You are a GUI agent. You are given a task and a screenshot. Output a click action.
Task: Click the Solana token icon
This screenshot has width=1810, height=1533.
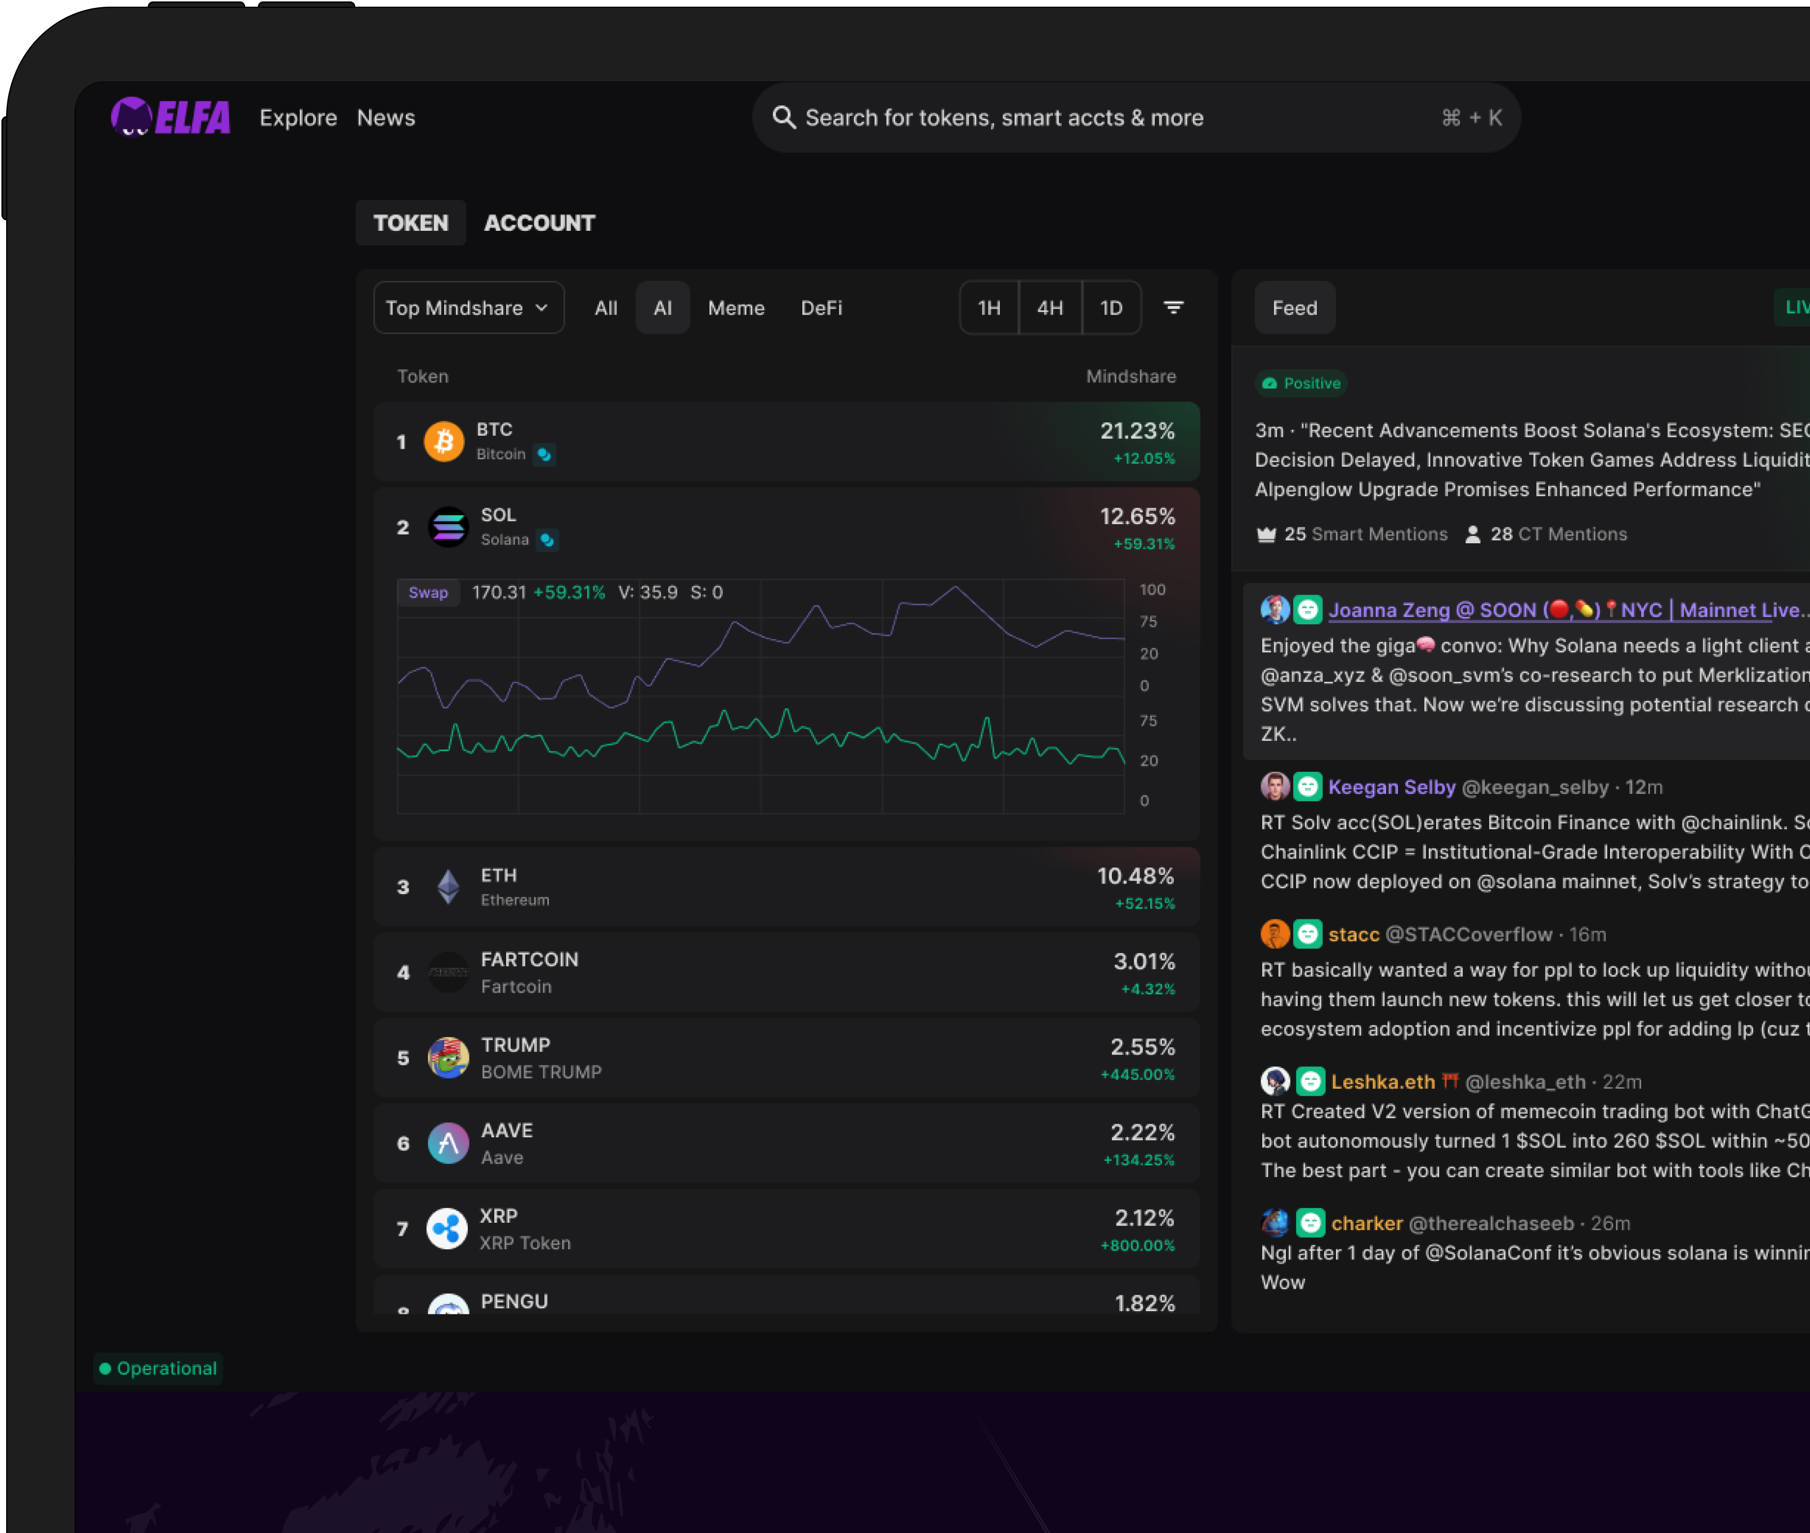(448, 526)
